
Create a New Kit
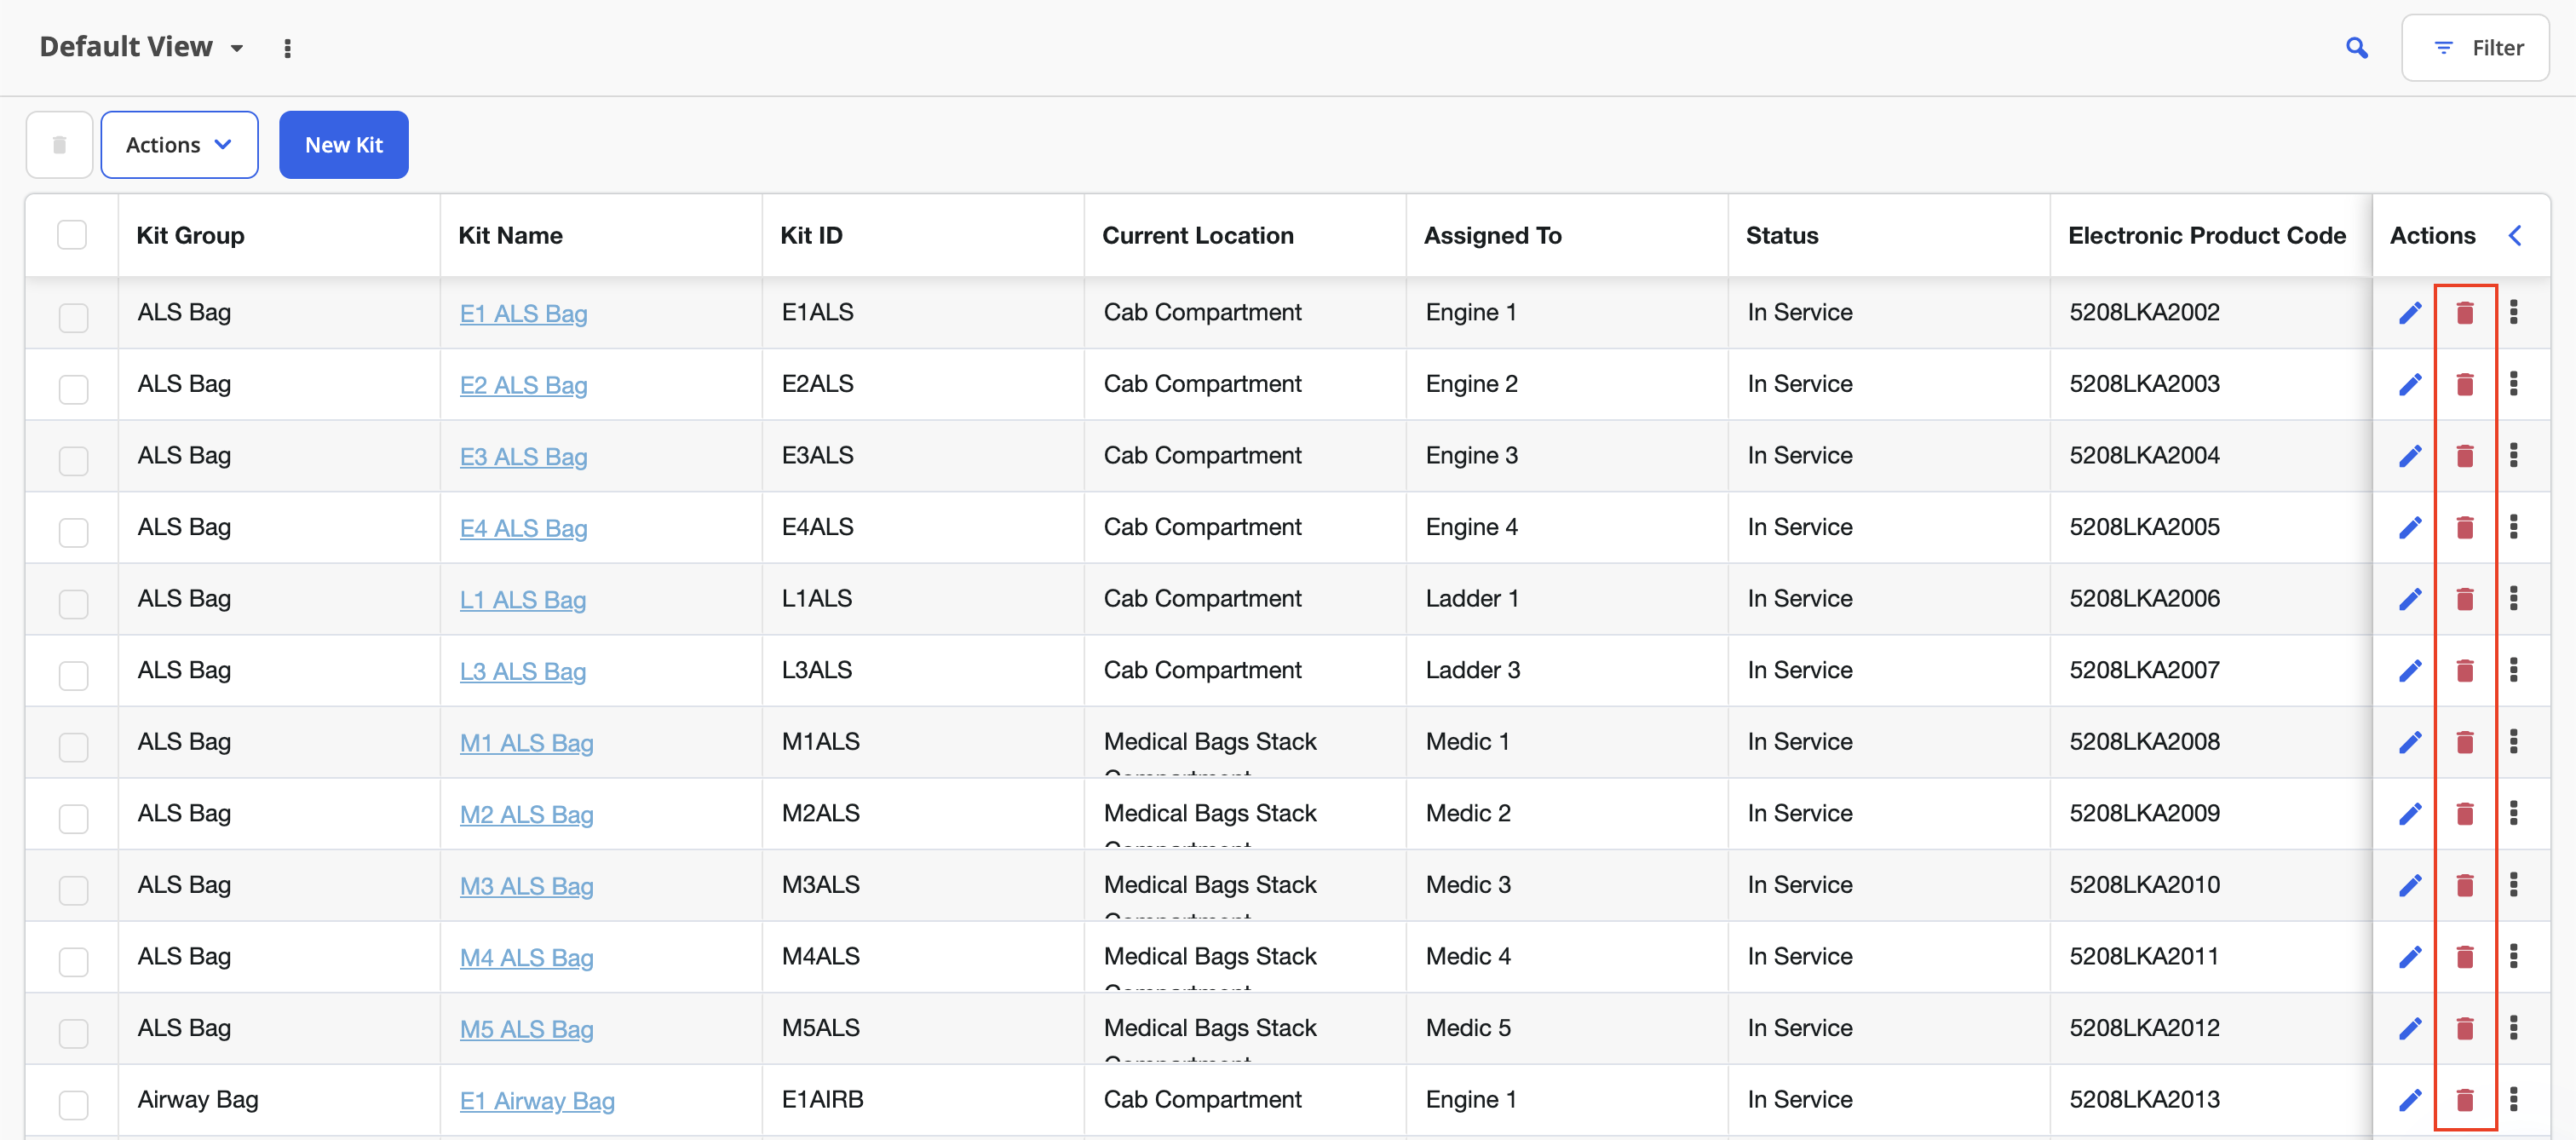(x=344, y=145)
